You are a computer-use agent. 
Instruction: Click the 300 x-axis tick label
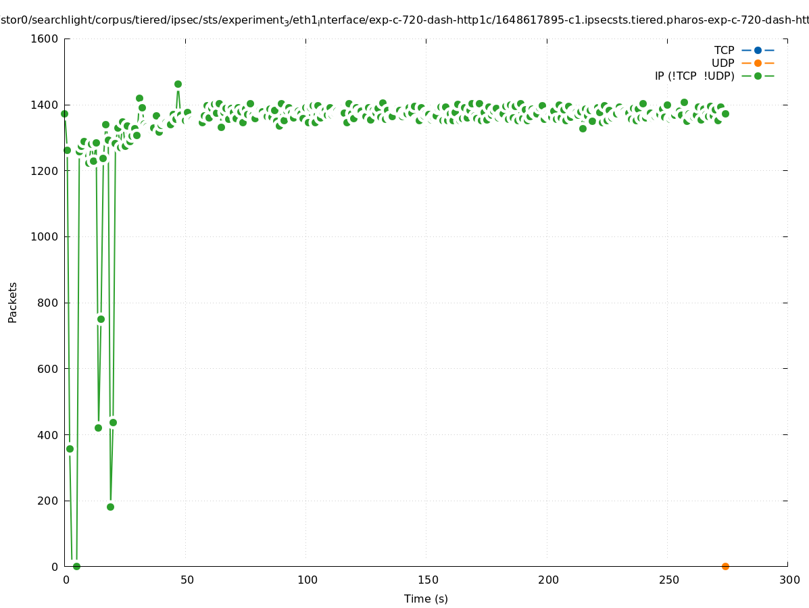(788, 580)
